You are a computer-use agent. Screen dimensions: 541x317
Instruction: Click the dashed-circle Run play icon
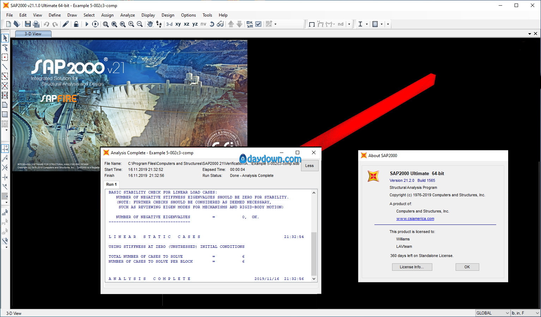95,24
